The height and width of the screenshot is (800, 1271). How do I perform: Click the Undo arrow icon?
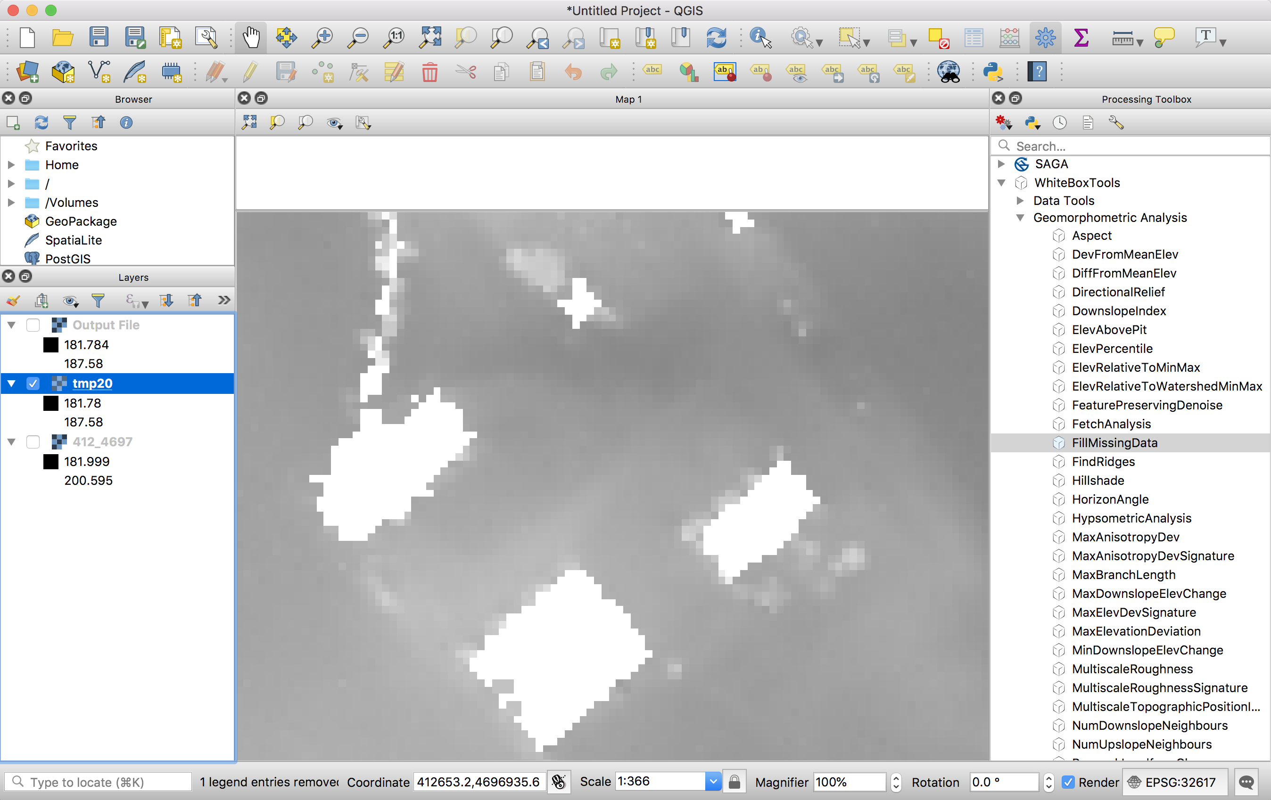[573, 72]
